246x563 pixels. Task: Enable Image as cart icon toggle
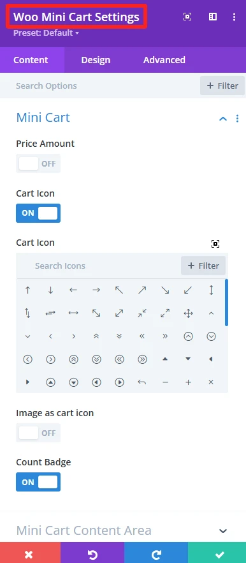(x=38, y=433)
